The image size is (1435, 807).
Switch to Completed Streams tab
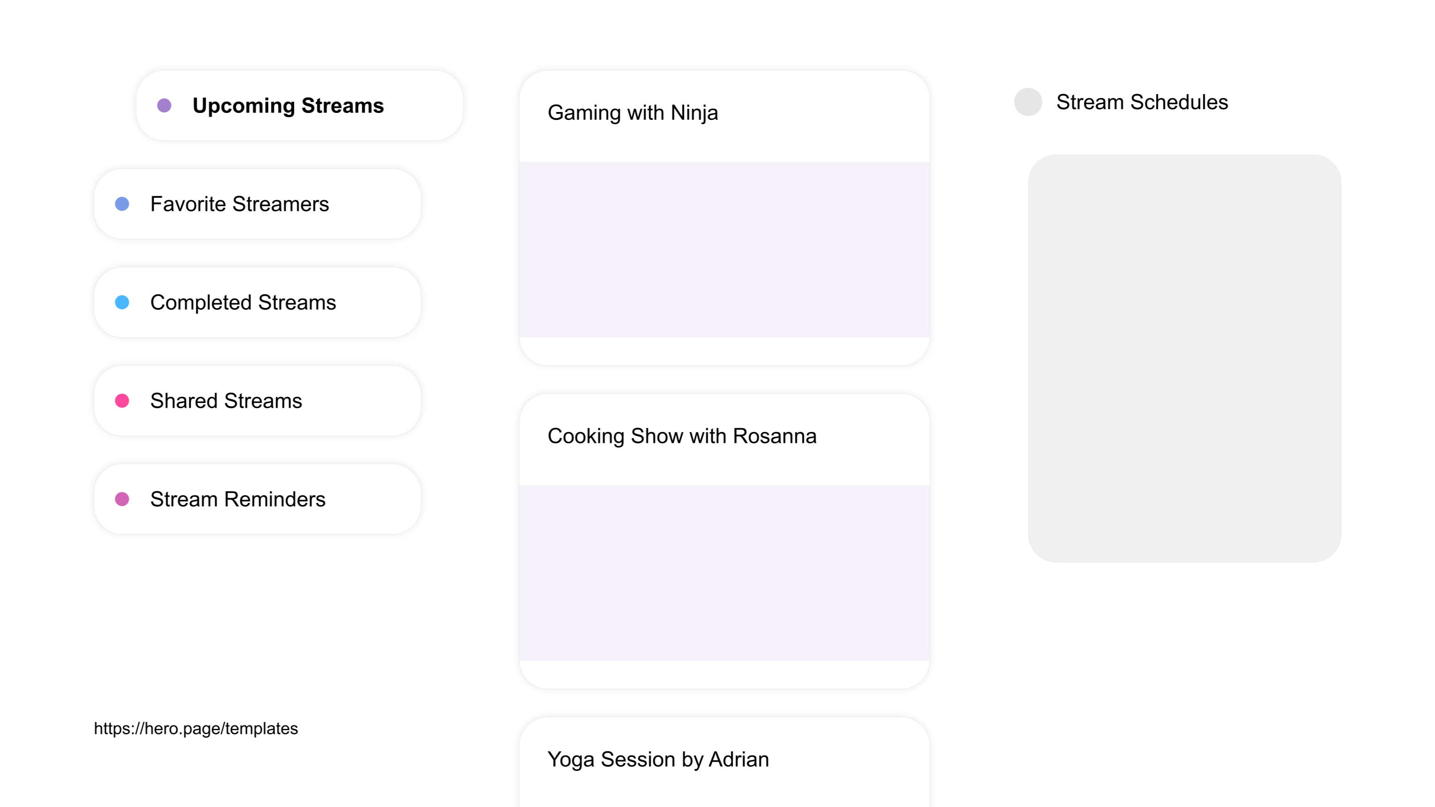(x=257, y=302)
